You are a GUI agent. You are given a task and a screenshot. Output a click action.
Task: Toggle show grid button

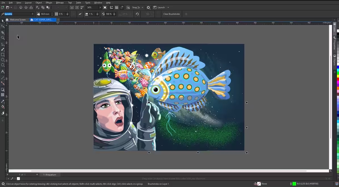pos(116,7)
